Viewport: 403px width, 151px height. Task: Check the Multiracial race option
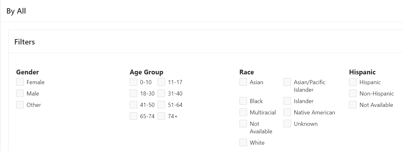click(x=243, y=113)
